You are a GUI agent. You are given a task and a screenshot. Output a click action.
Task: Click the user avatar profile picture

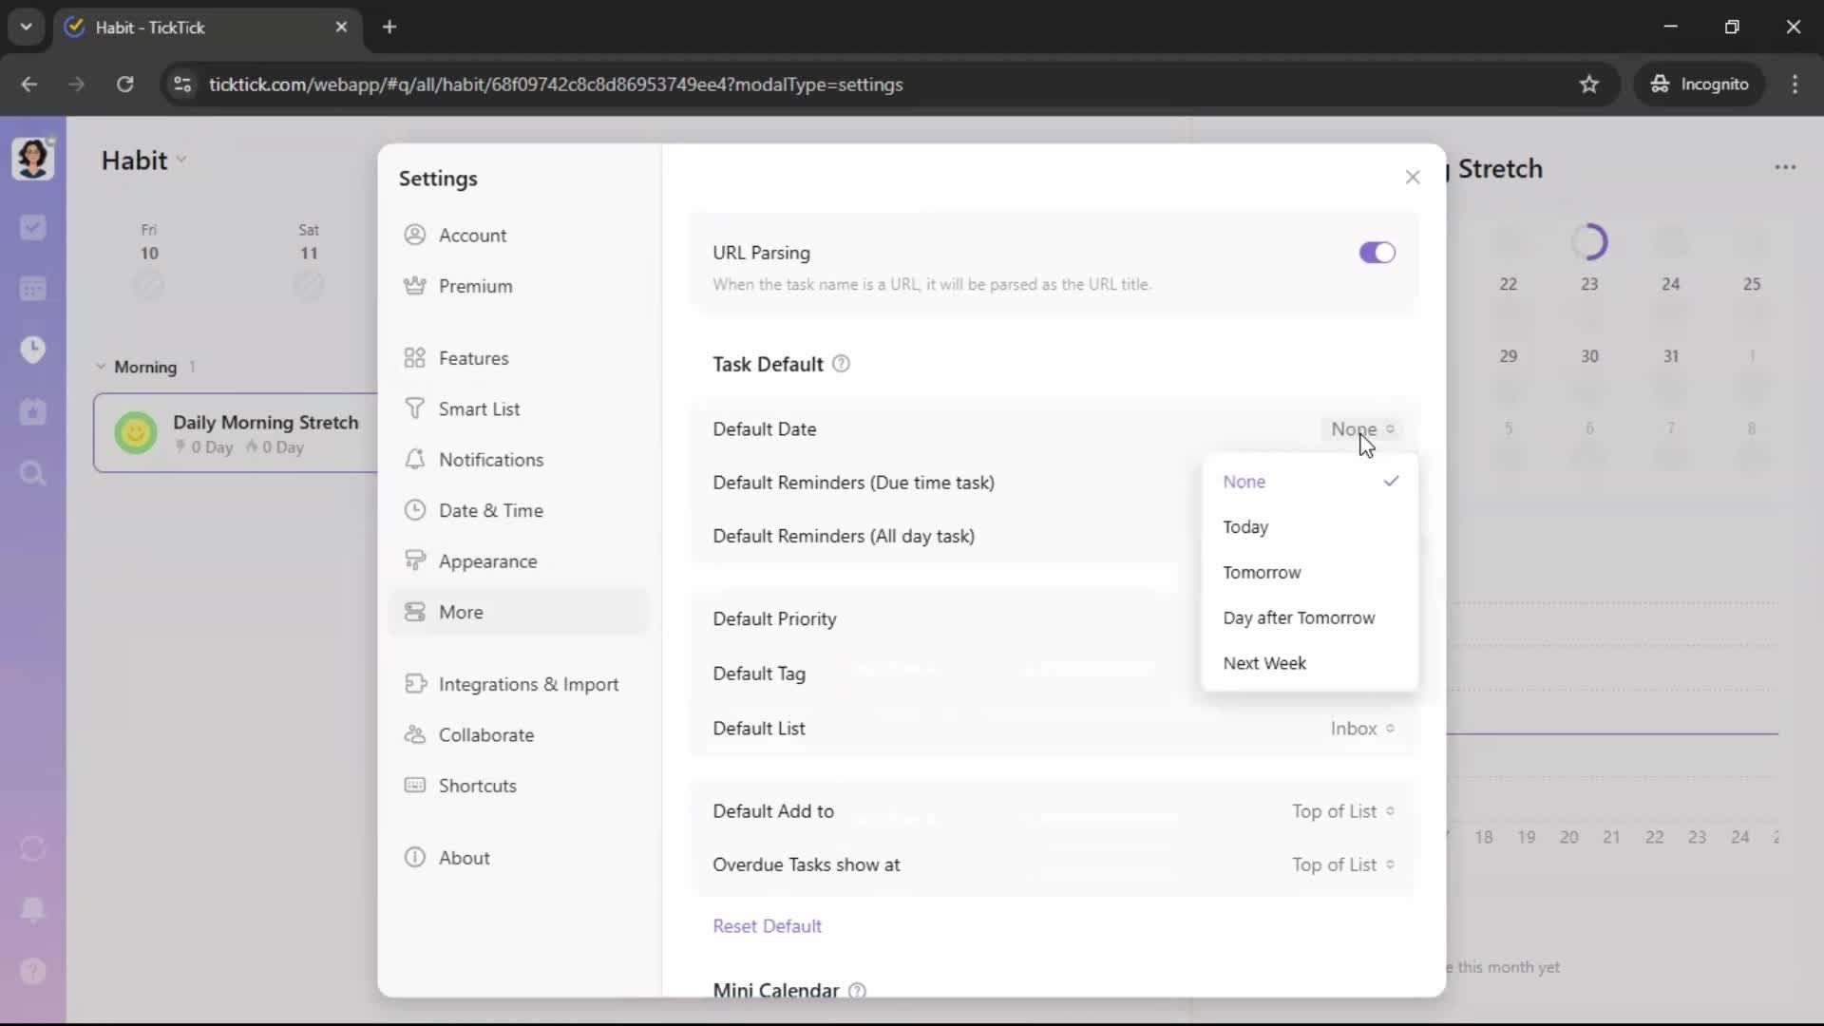(x=32, y=158)
